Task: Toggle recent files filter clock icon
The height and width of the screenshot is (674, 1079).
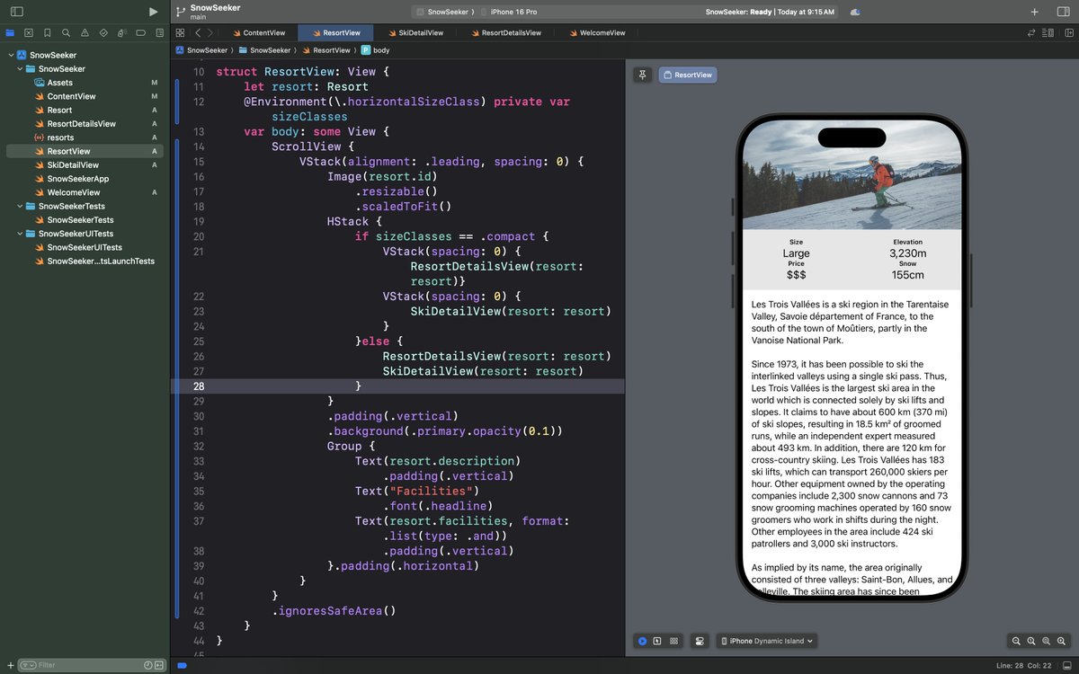Action: 147,665
